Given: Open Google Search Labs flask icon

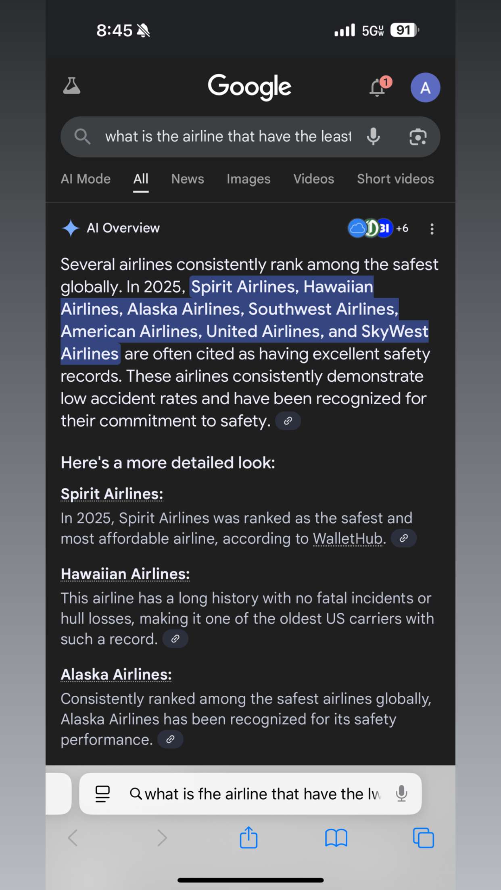Looking at the screenshot, I should 72,86.
